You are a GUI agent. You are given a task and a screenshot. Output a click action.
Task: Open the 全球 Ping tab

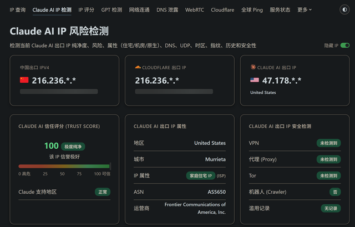coord(252,10)
